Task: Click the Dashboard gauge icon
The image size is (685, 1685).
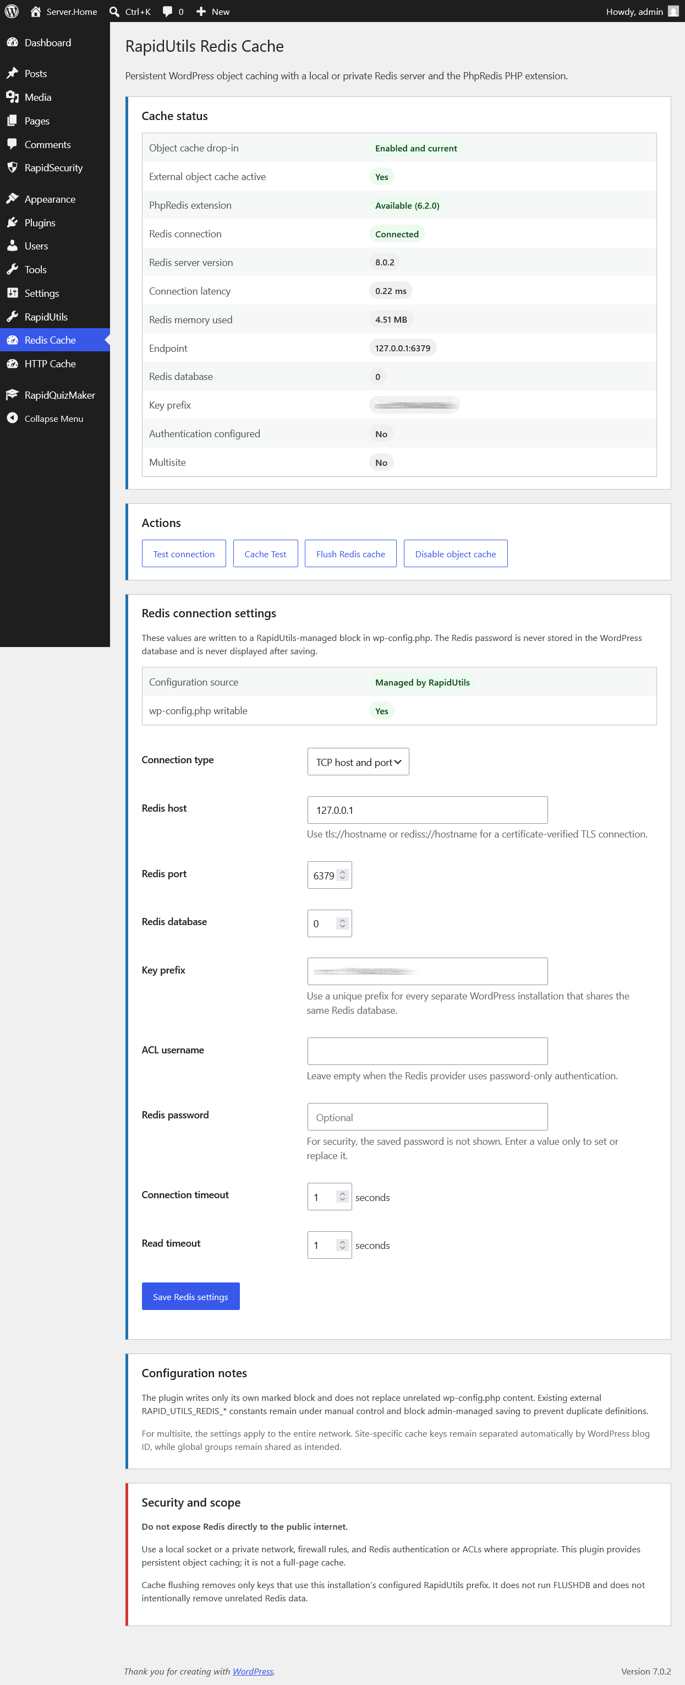Action: [13, 42]
